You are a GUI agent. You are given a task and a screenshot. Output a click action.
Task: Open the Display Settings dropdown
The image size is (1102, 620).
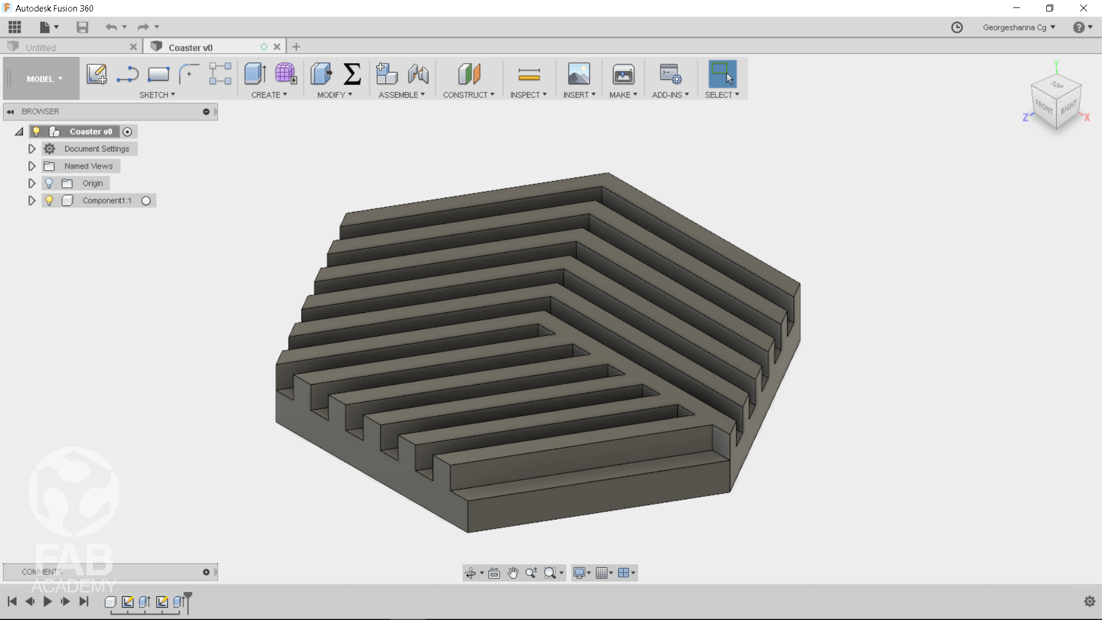[x=582, y=573]
